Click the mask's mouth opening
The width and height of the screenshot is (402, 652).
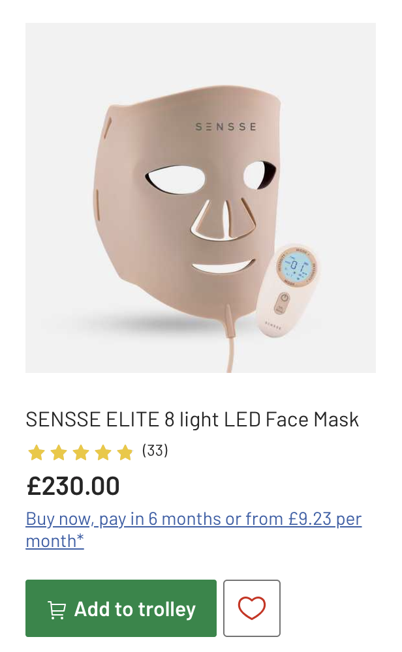point(223,267)
